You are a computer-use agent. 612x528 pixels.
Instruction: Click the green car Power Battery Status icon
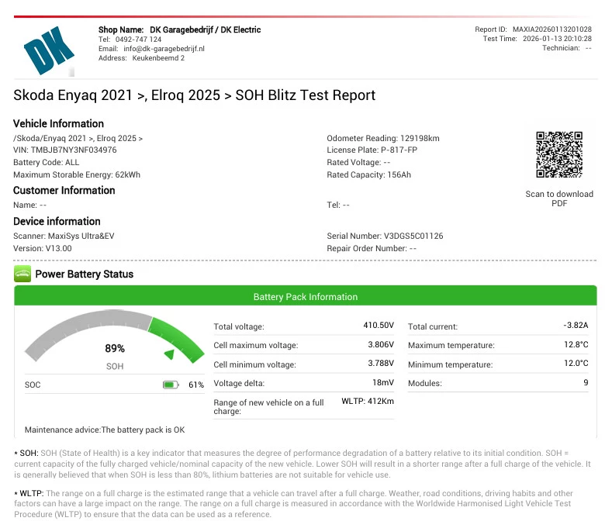coord(22,274)
